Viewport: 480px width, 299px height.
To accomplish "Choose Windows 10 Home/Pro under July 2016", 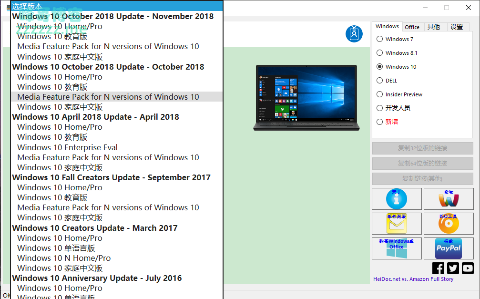I will (117, 289).
